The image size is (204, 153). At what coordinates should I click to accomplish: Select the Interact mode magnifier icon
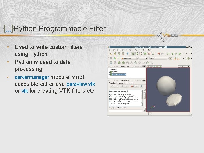133,54
